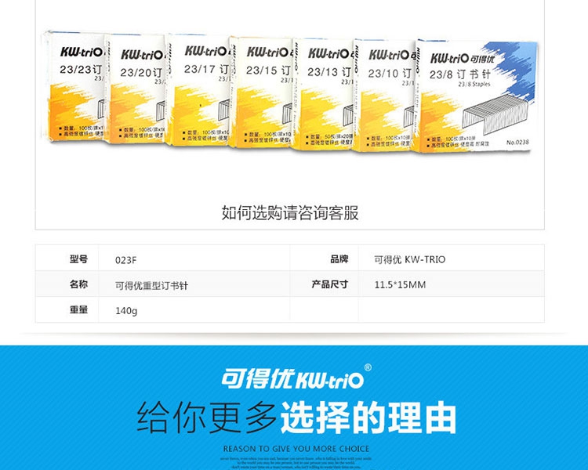Click the 23/13 staples box image
The width and height of the screenshot is (588, 470).
tap(323, 94)
